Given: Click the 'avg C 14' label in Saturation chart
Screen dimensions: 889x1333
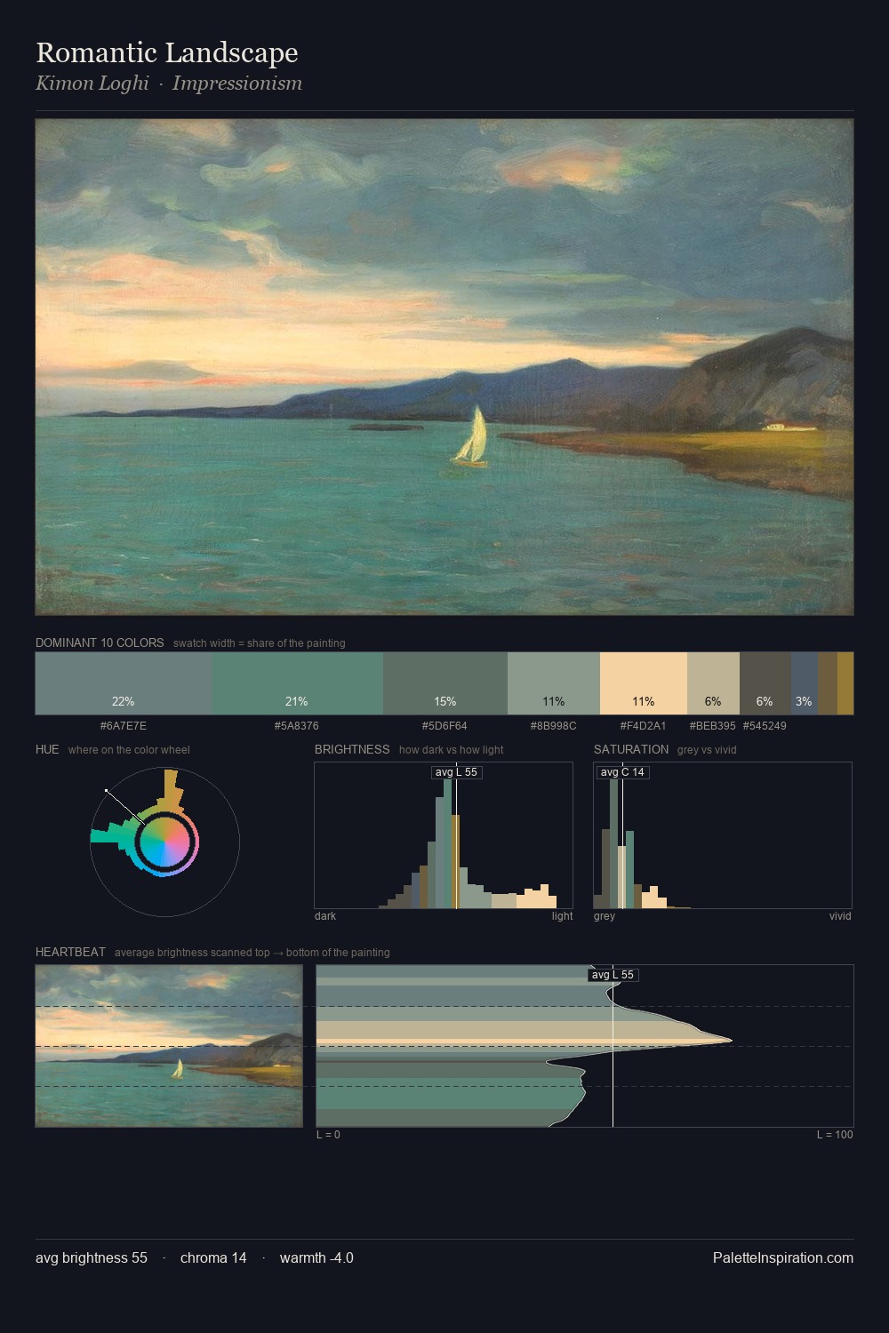Looking at the screenshot, I should (x=622, y=772).
